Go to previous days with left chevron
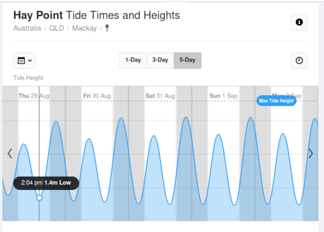This screenshot has width=324, height=232. [x=10, y=154]
